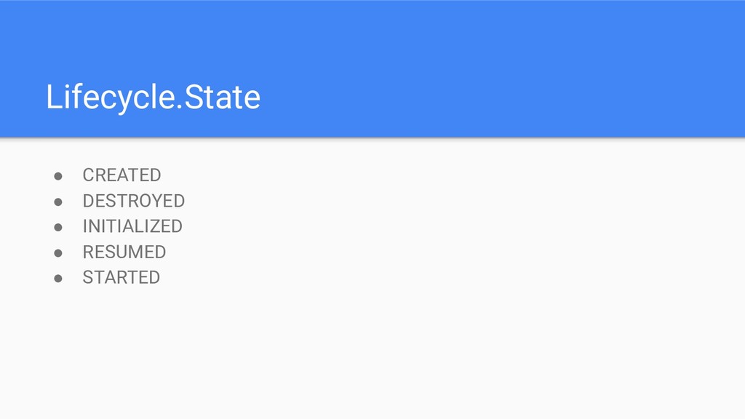Select the CREATED list item text
This screenshot has width=745, height=419.
(x=121, y=175)
